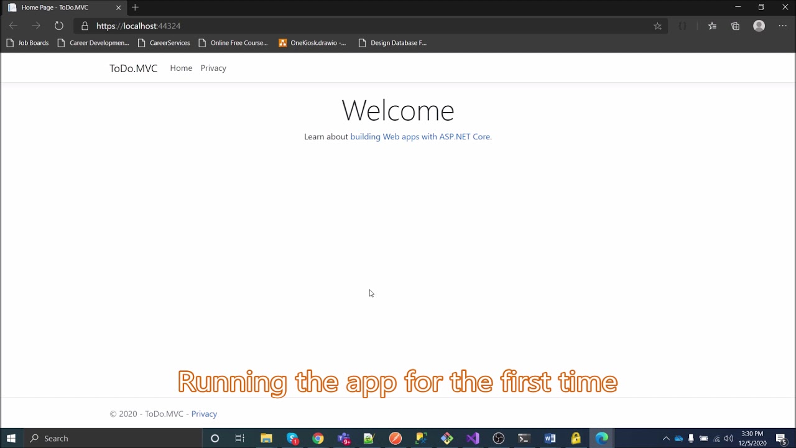
Task: Open the CareerServices bookmark
Action: click(x=164, y=43)
